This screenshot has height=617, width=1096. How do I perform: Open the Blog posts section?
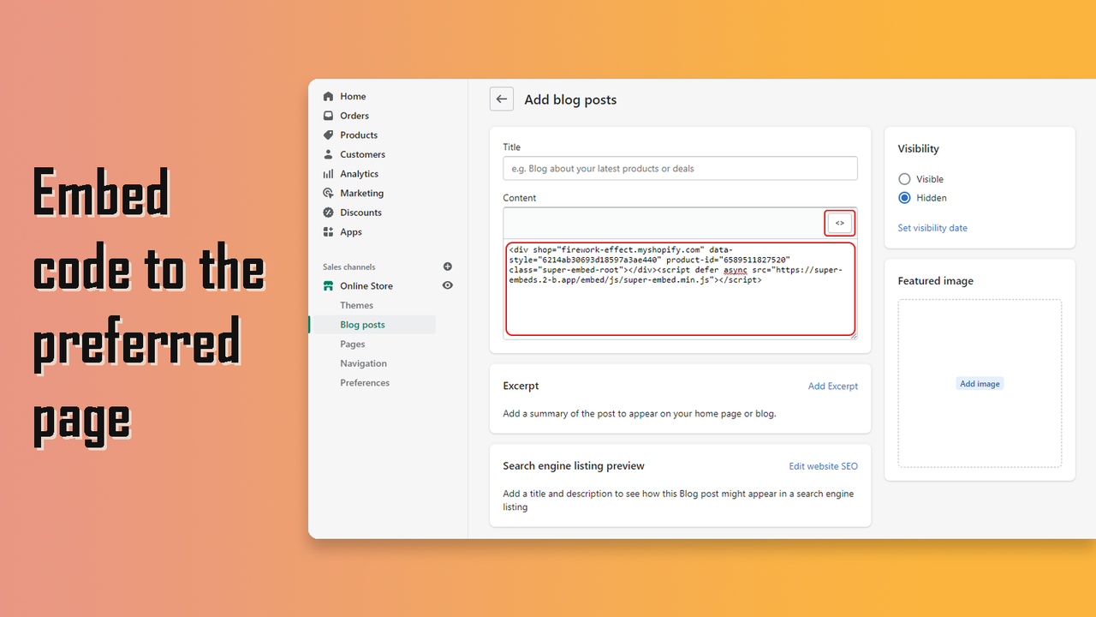pyautogui.click(x=362, y=324)
